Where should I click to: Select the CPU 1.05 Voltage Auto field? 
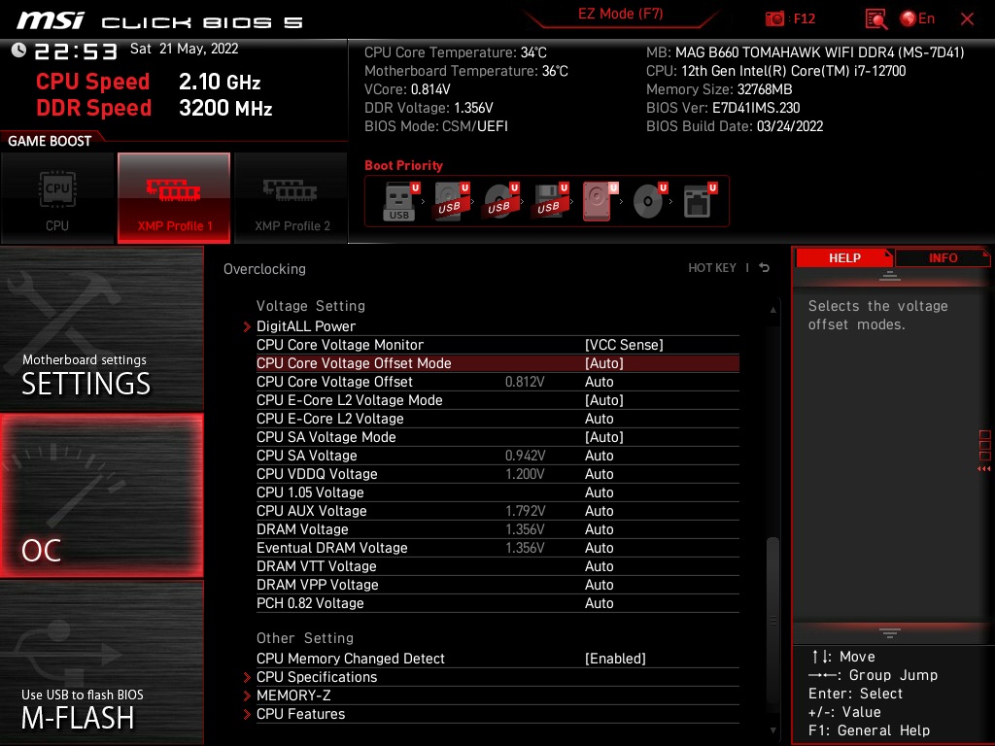click(x=599, y=492)
